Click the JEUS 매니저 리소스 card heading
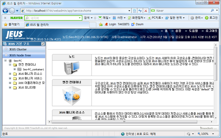Viewport: 221px width, 138px height. 72,113
